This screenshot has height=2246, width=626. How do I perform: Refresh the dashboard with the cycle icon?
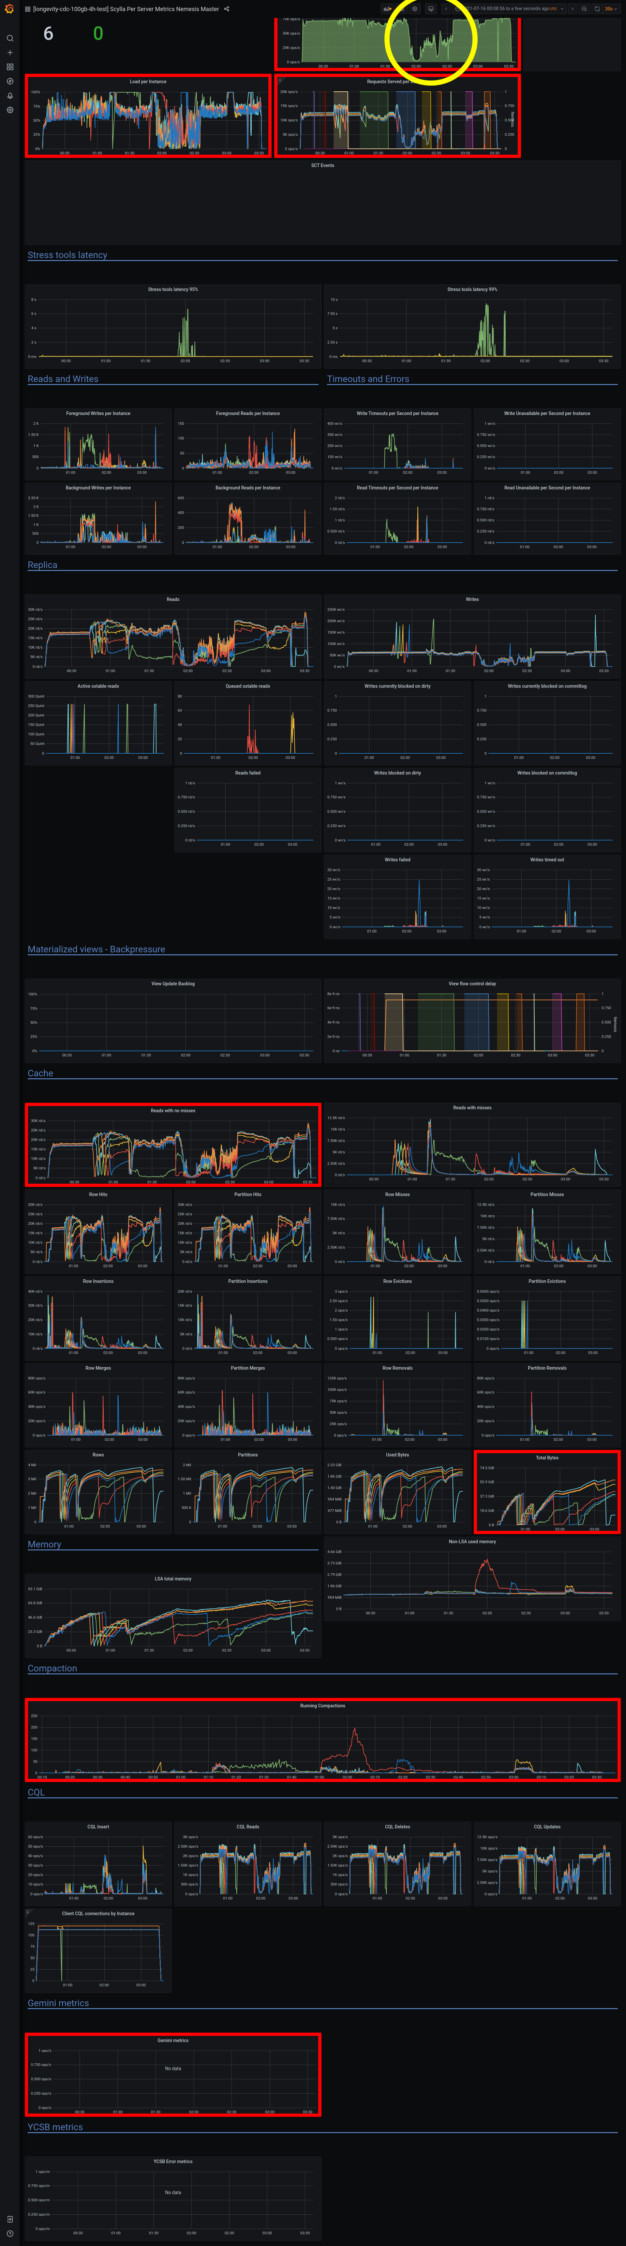[597, 9]
